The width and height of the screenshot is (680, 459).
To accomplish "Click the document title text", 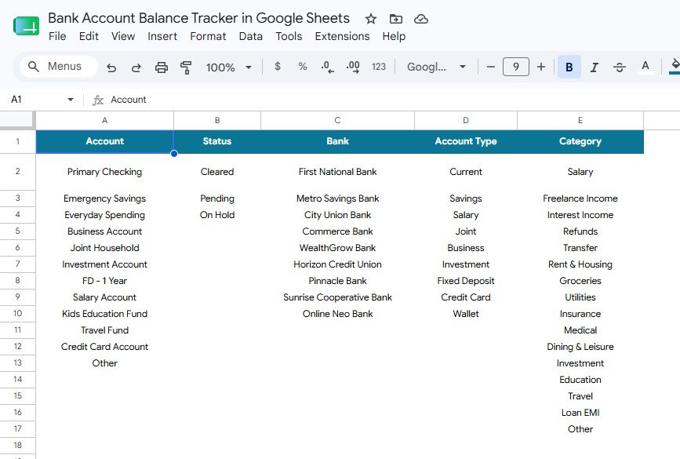I will click(x=198, y=18).
